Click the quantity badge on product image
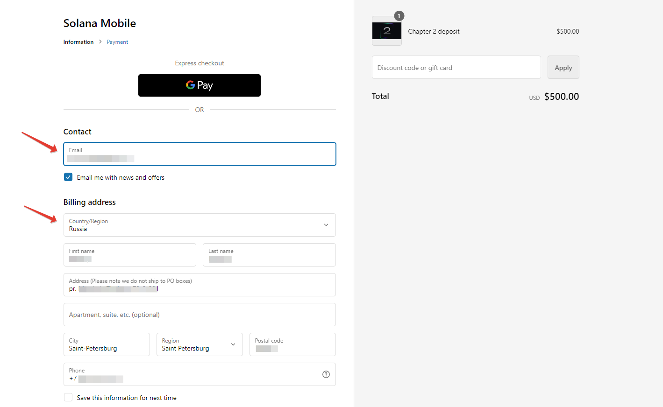The image size is (663, 407). (399, 16)
